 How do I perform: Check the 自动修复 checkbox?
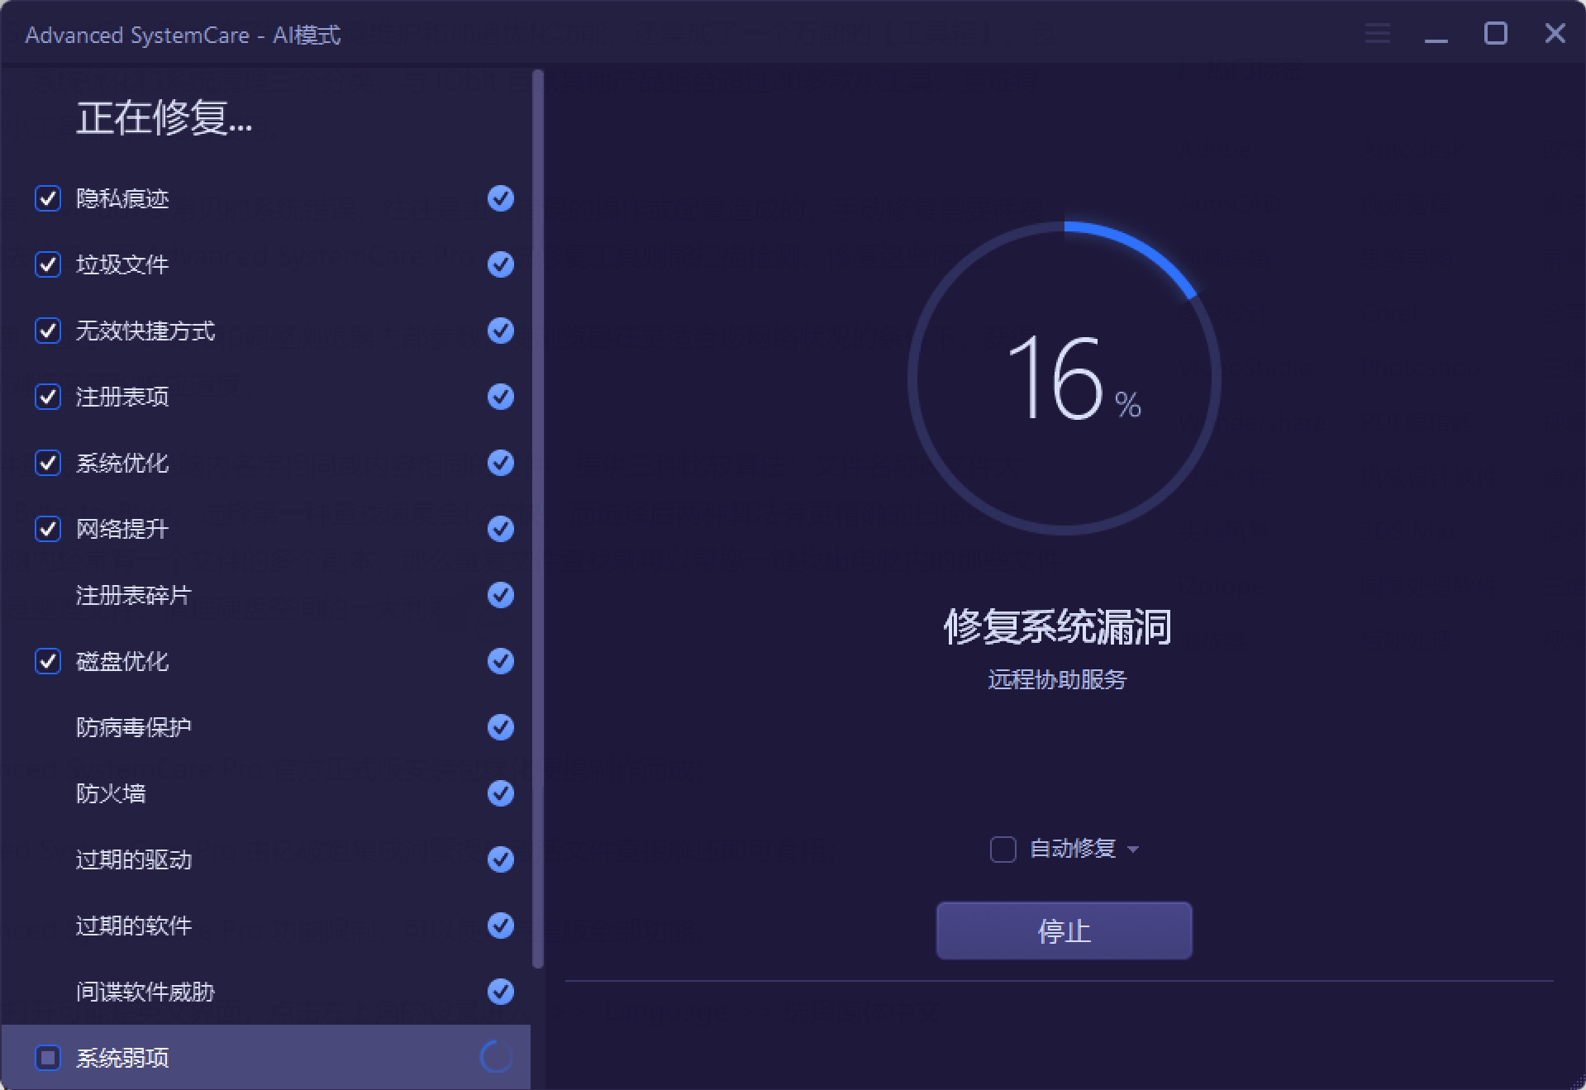point(1003,849)
